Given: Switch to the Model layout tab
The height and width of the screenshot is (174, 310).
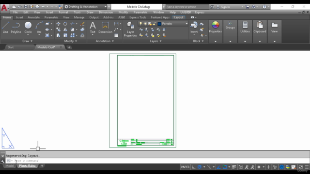Looking at the screenshot, I should click(x=10, y=166).
